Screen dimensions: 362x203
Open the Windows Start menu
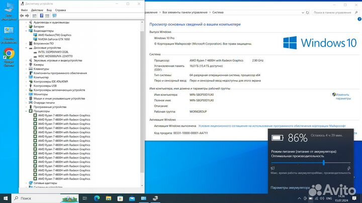click(x=6, y=198)
